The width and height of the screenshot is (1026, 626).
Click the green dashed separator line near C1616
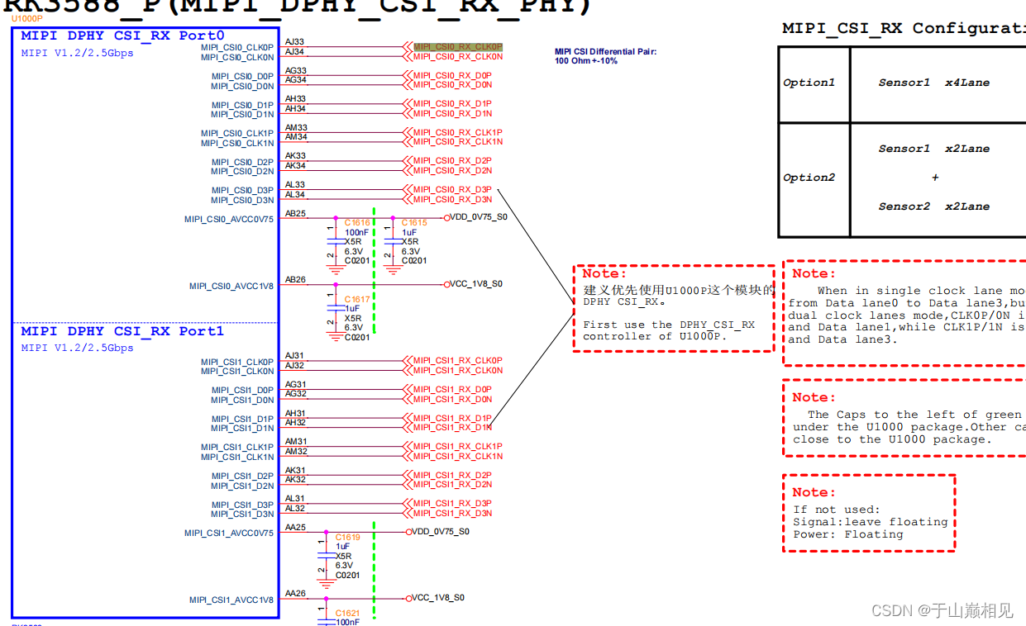(x=375, y=239)
